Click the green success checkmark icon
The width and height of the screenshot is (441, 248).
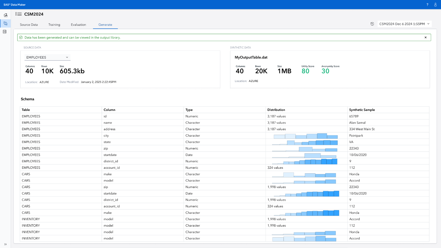[x=21, y=38]
